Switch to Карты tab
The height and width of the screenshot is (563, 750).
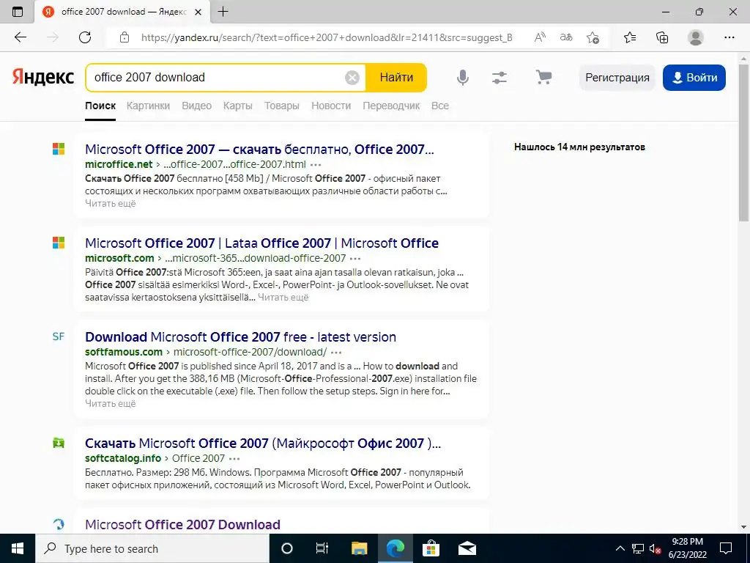pos(238,106)
